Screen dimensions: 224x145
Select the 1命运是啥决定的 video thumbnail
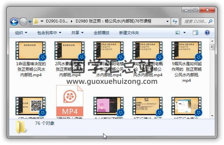pos(30,51)
